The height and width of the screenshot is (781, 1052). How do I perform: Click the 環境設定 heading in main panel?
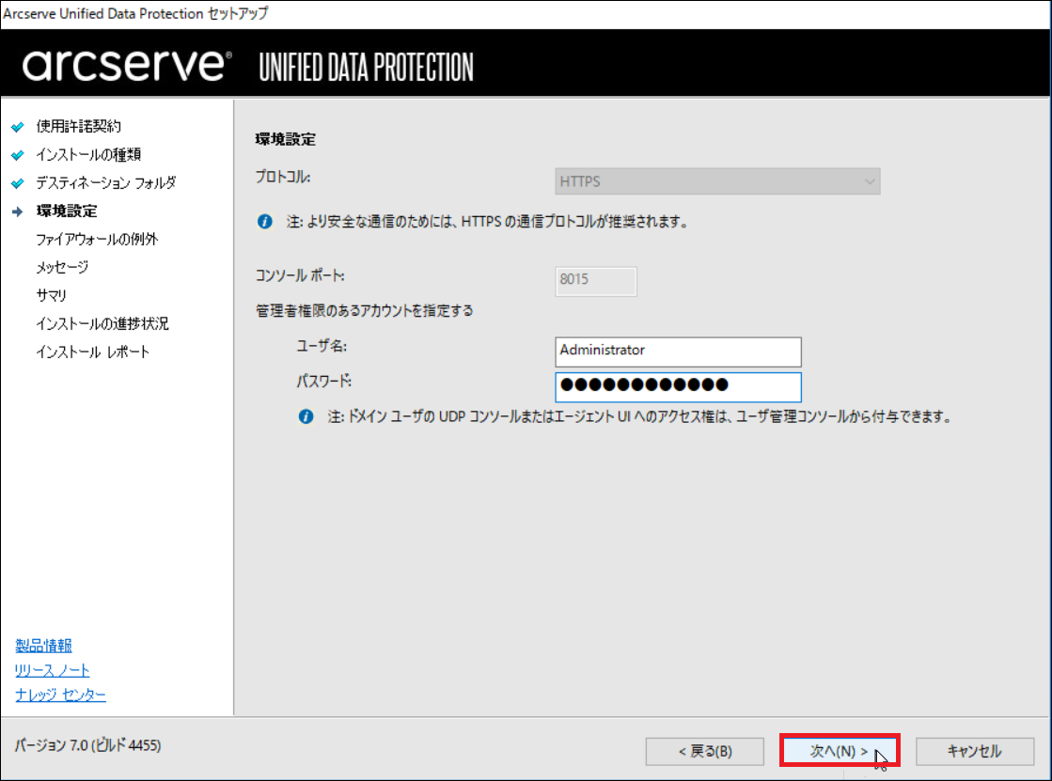pyautogui.click(x=286, y=139)
